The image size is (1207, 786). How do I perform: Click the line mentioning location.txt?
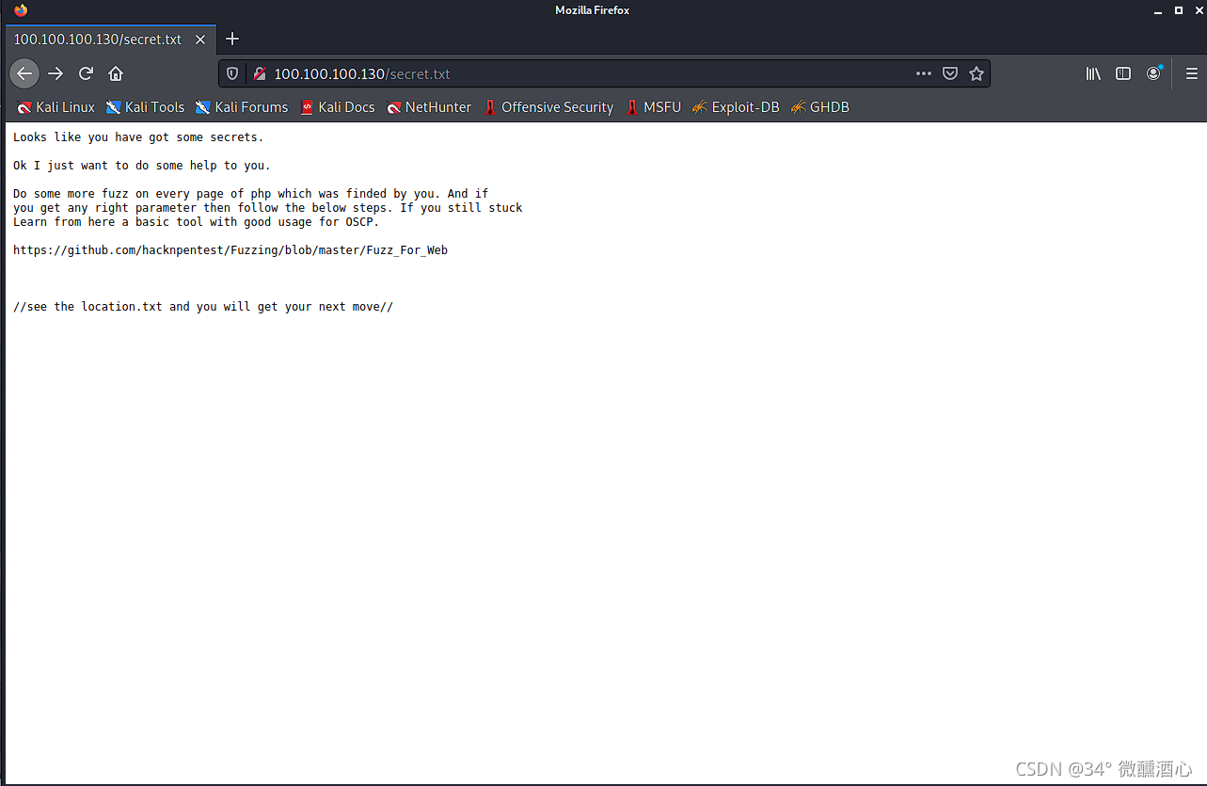point(203,307)
